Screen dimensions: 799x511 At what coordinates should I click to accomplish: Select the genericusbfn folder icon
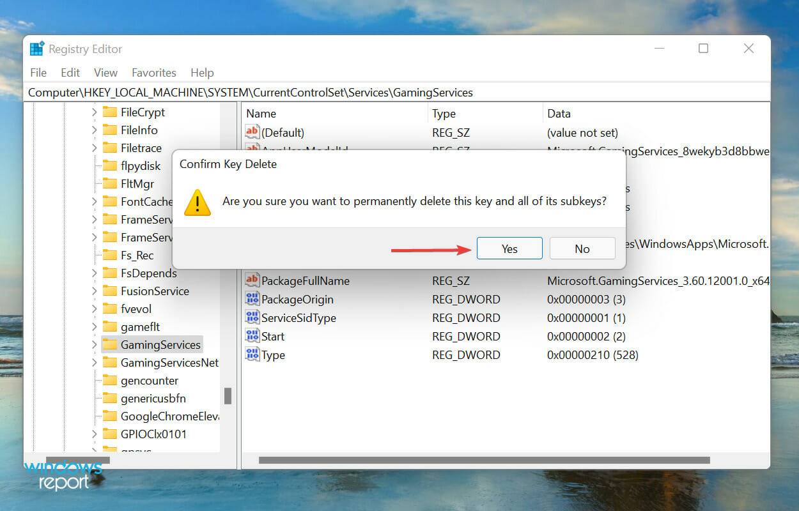coord(110,398)
